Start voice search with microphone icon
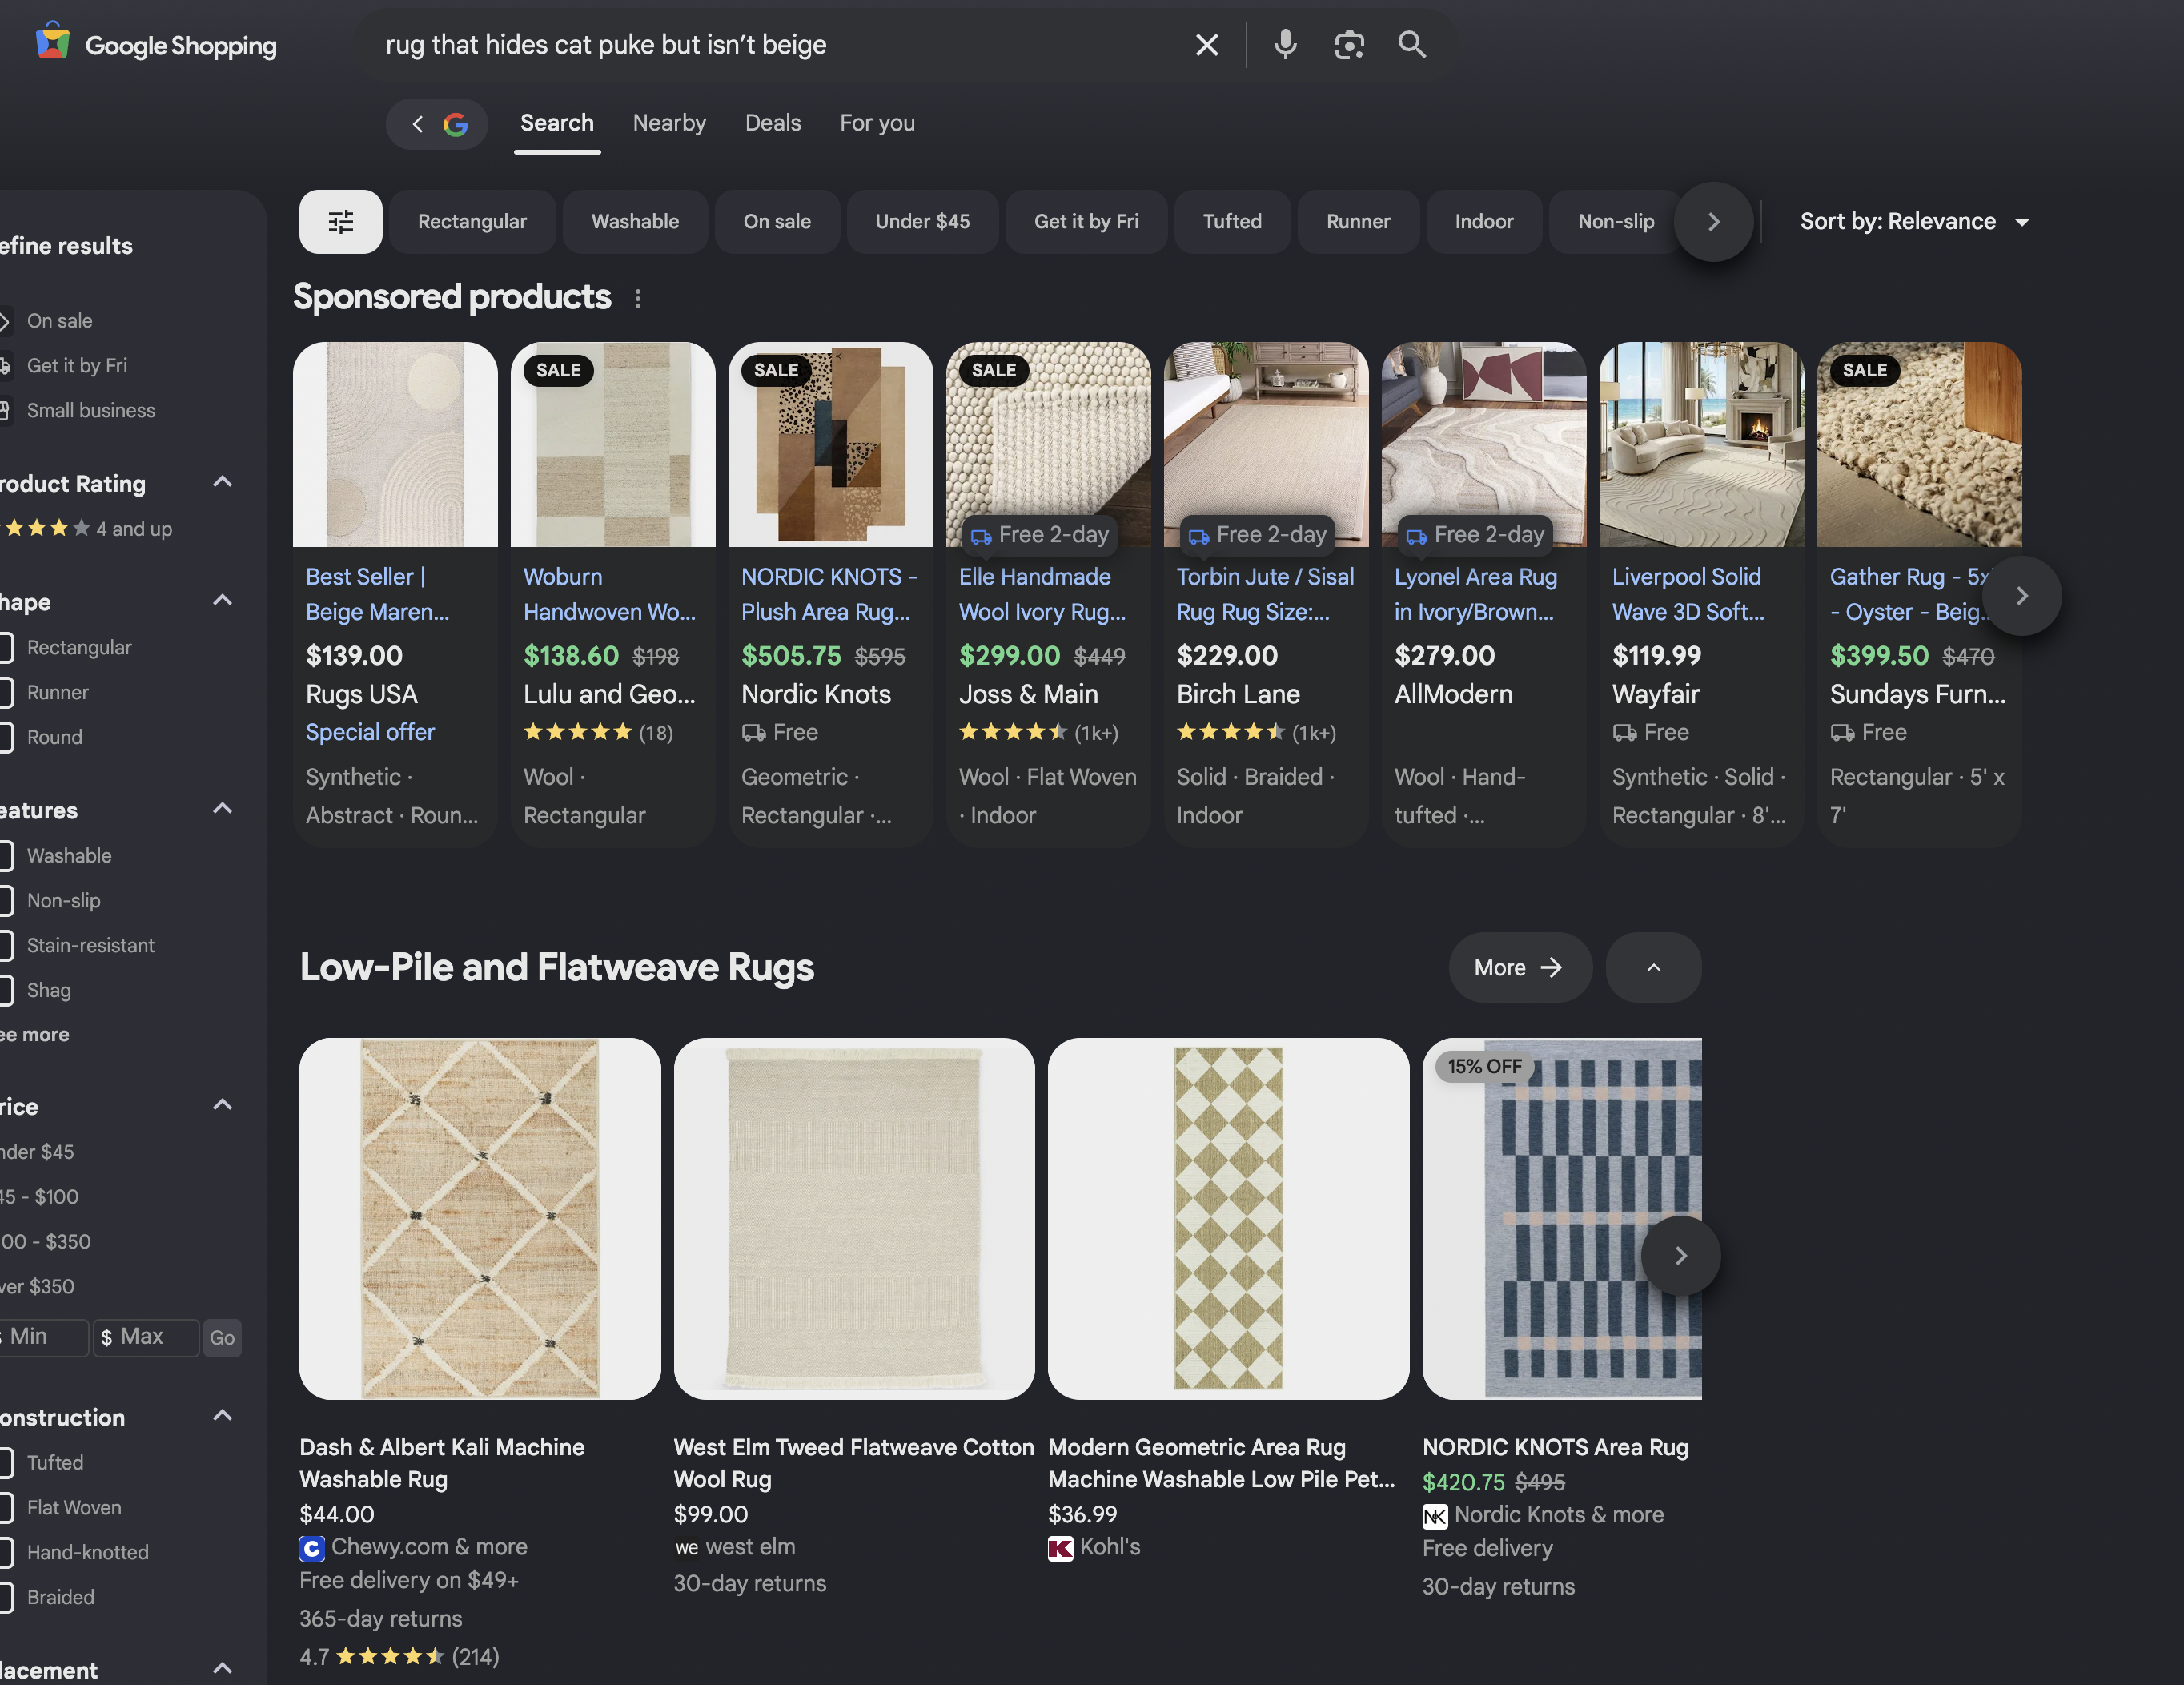Image resolution: width=2184 pixels, height=1685 pixels. [x=1285, y=45]
